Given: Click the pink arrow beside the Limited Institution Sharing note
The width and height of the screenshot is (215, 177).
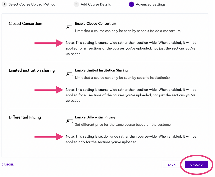Looking at the screenshot, I should click(49, 90).
